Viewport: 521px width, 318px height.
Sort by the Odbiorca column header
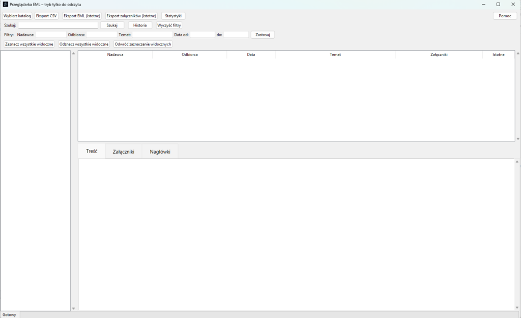190,54
